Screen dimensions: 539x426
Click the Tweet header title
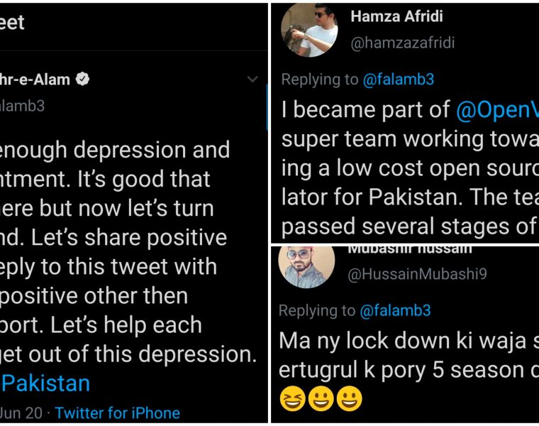[x=13, y=23]
